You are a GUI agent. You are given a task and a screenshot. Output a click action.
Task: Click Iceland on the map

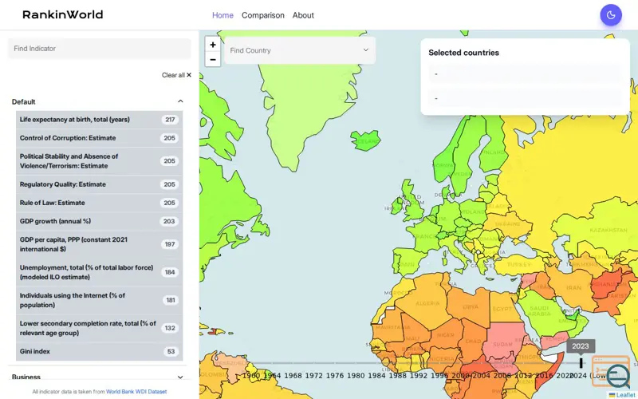pyautogui.click(x=366, y=140)
